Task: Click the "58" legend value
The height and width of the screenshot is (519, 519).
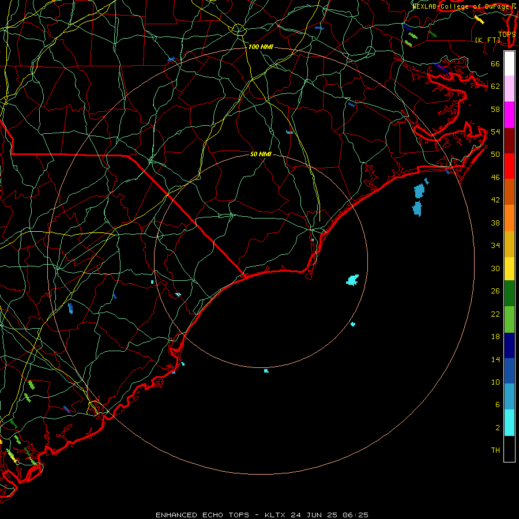Action: [495, 109]
